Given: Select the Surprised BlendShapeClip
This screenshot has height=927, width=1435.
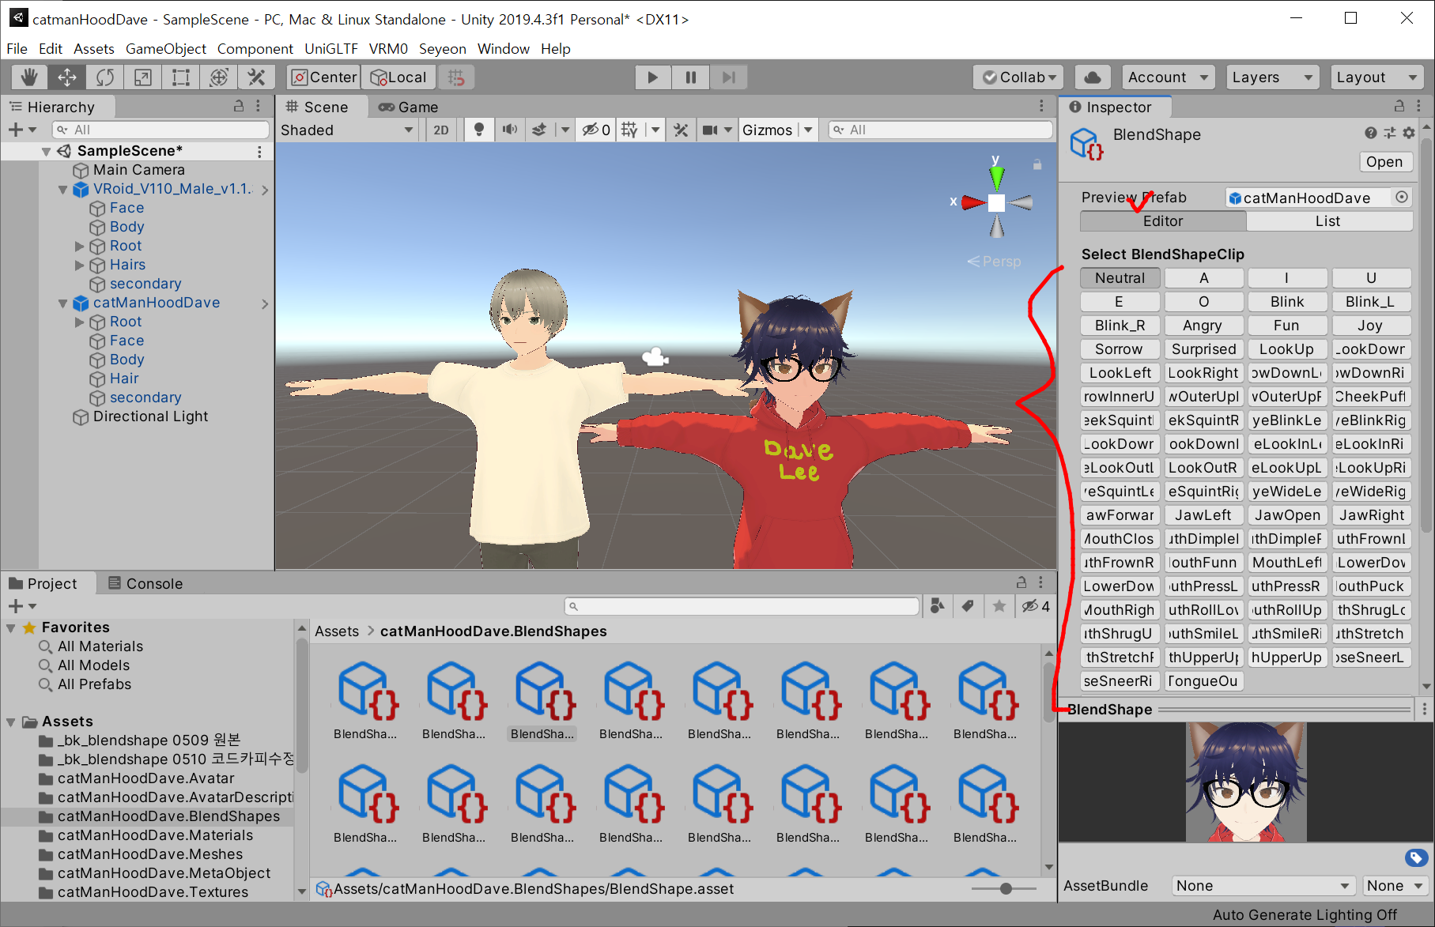Looking at the screenshot, I should click(x=1203, y=349).
